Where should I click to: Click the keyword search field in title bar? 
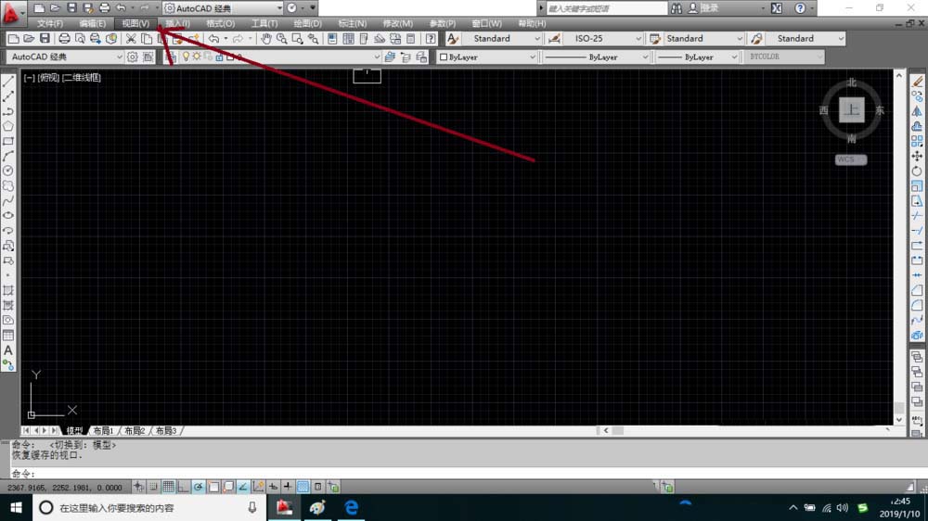[x=606, y=8]
